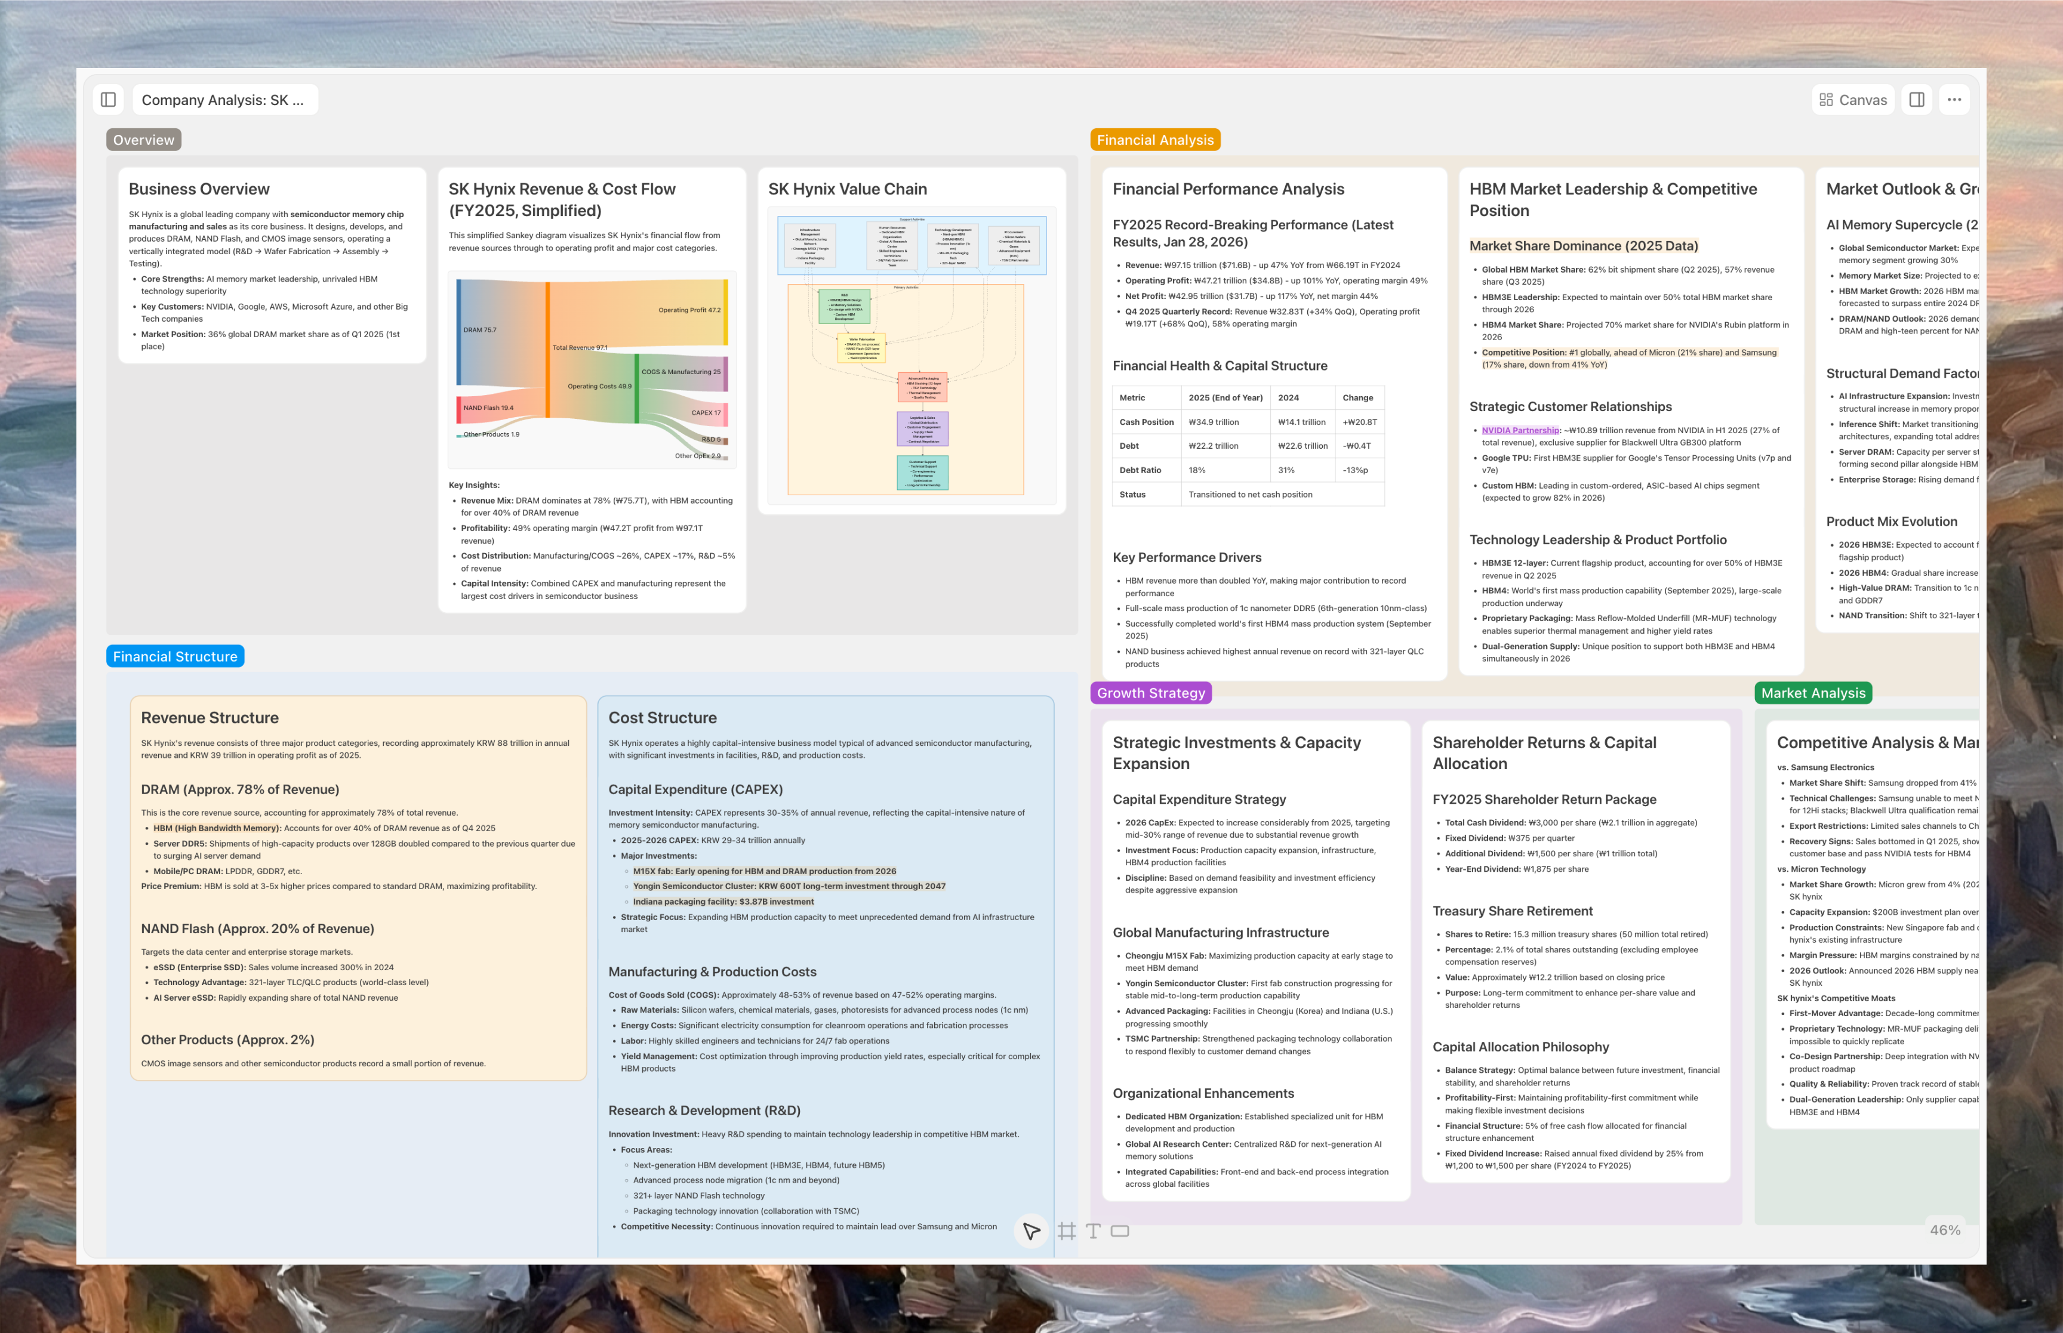Screen dimensions: 2063x1333
Task: Toggle the left sidebar panel icon
Action: (x=108, y=100)
